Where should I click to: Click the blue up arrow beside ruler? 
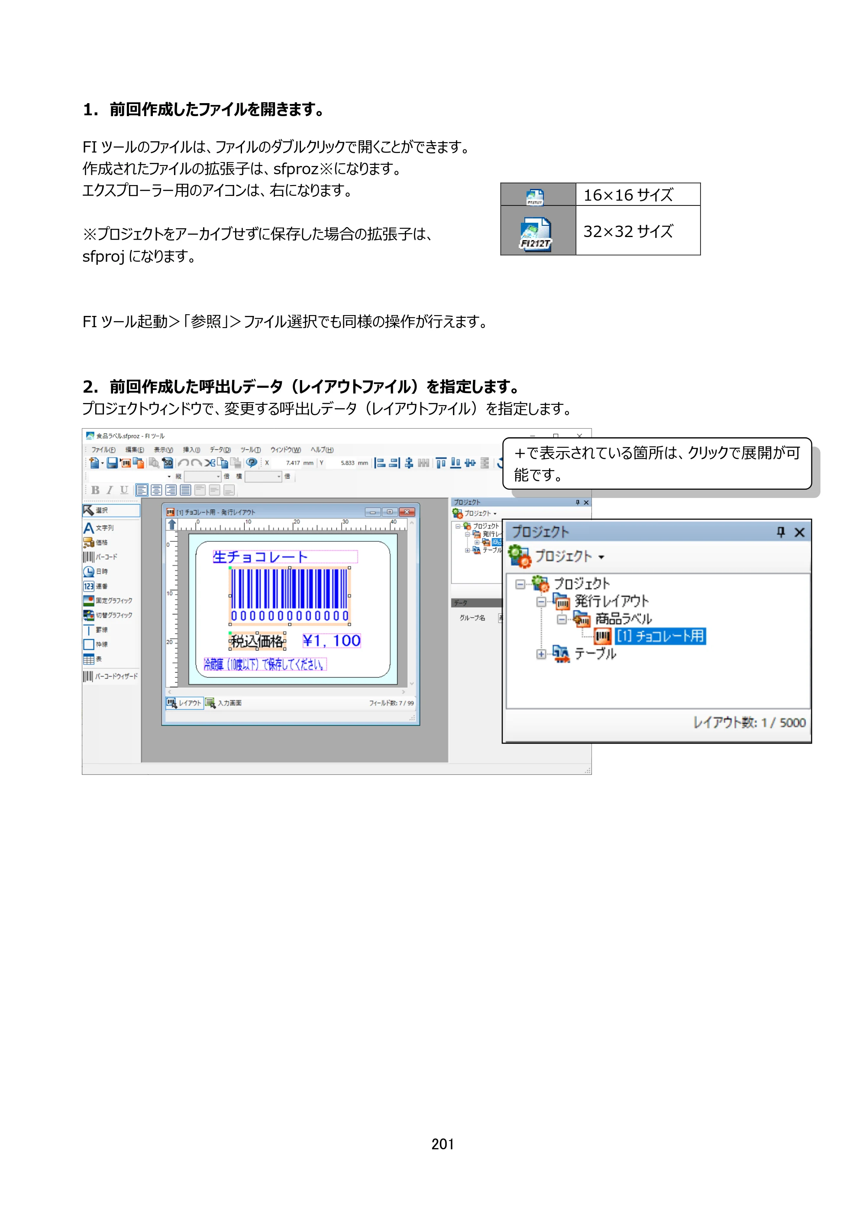pos(172,525)
